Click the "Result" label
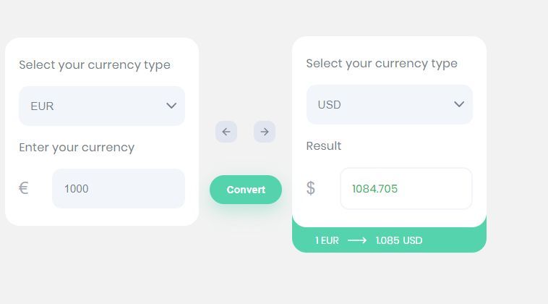Image resolution: width=548 pixels, height=304 pixels. coord(324,145)
